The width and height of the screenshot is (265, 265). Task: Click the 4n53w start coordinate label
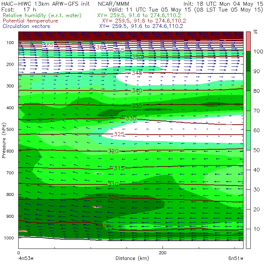(x=26, y=259)
